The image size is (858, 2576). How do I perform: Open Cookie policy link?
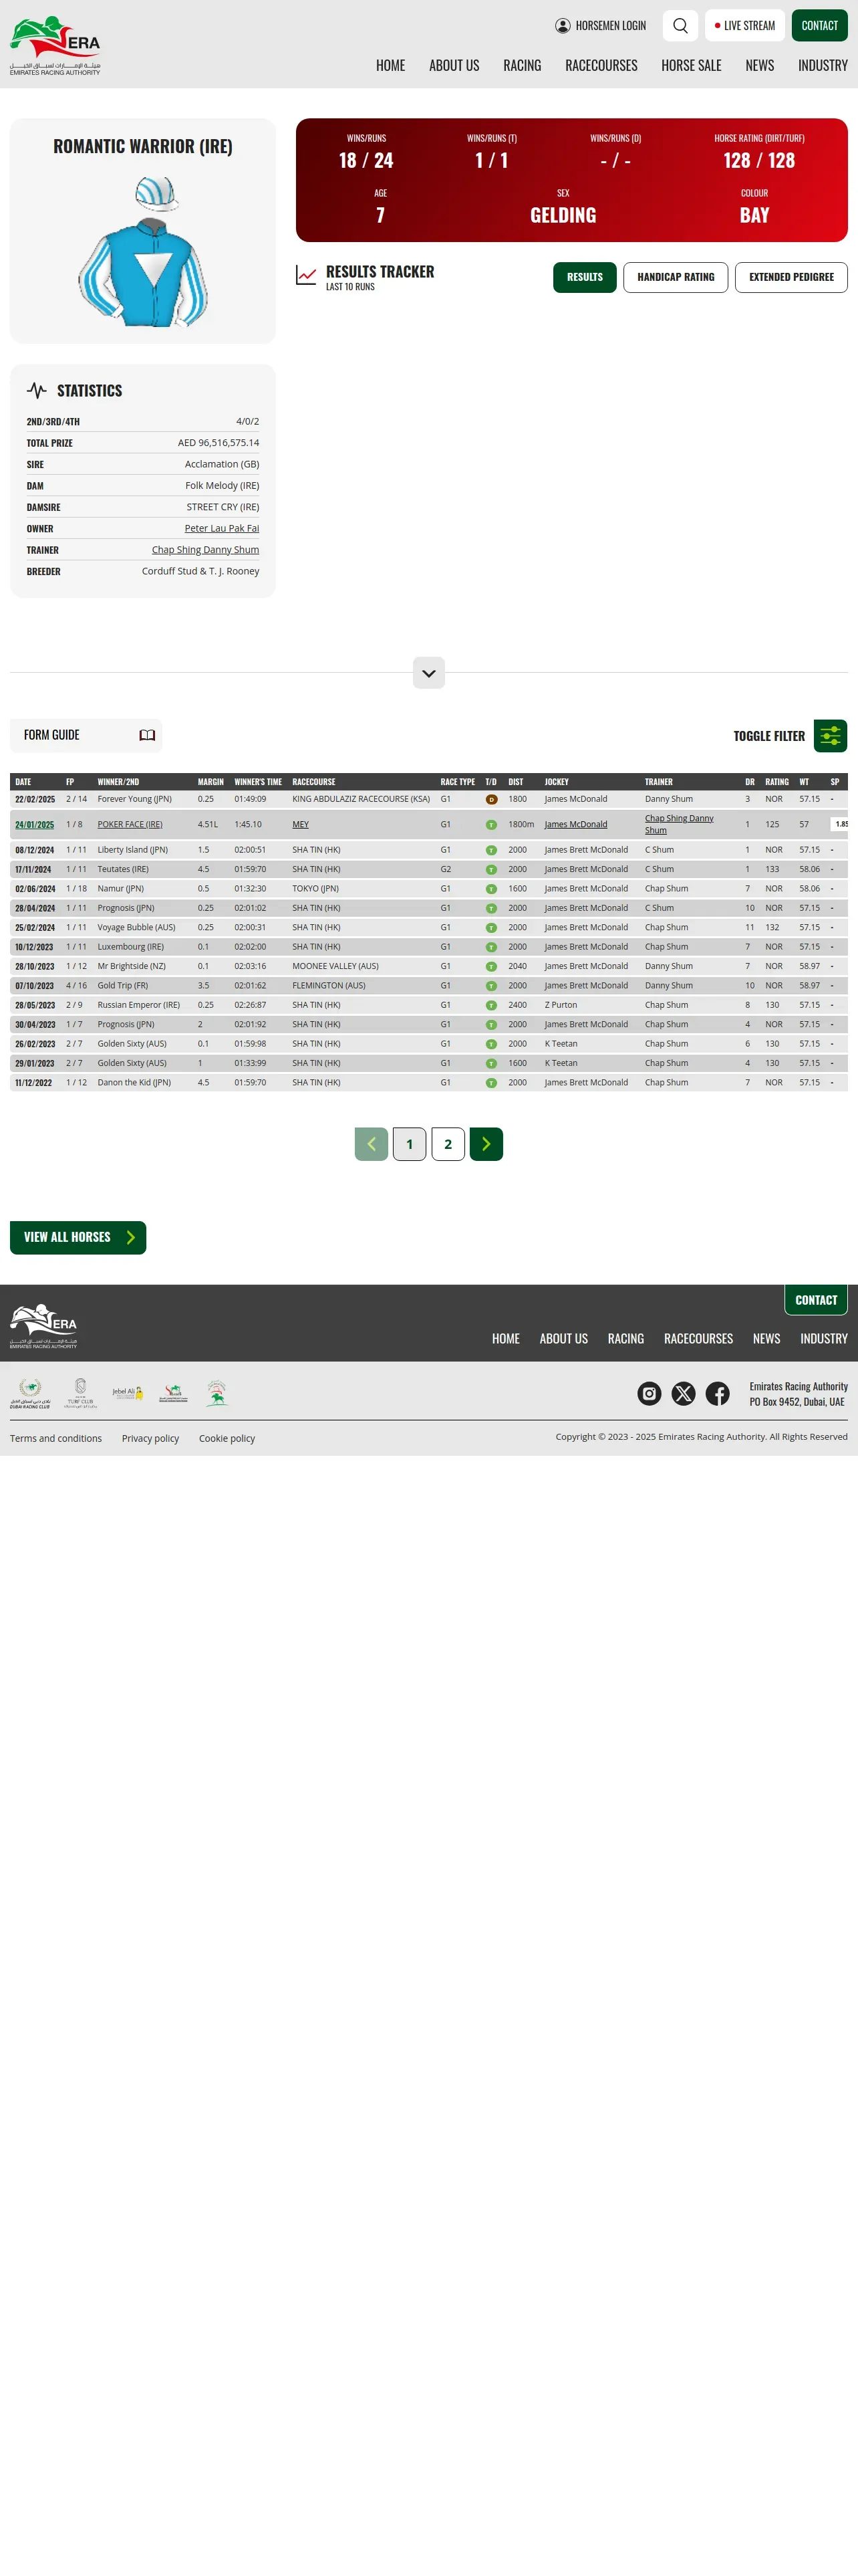(227, 1439)
